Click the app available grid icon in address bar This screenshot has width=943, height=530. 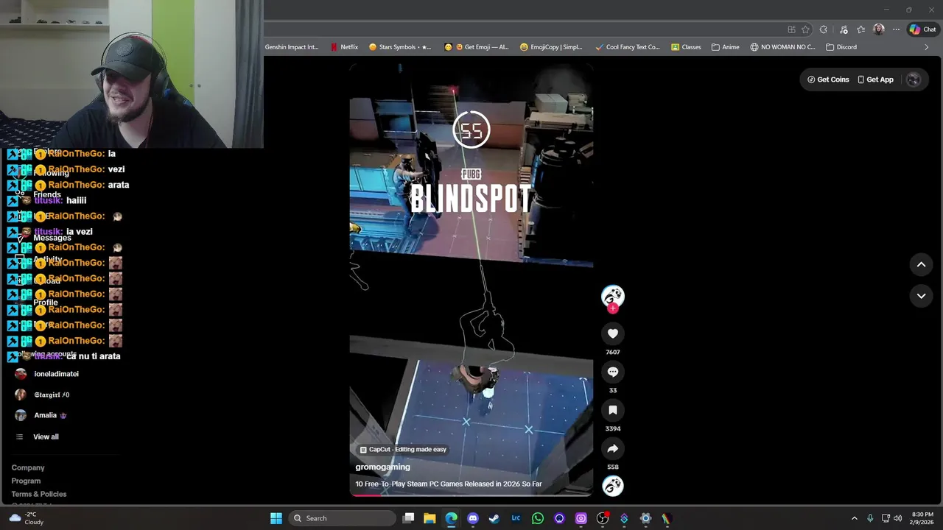coord(791,29)
